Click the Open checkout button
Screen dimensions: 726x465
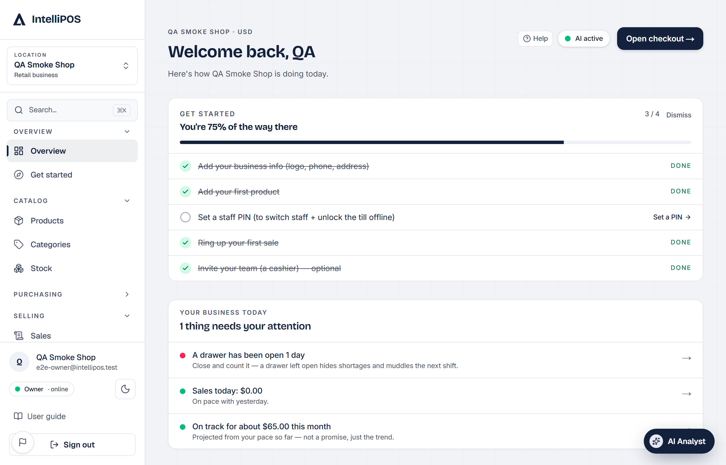coord(660,39)
